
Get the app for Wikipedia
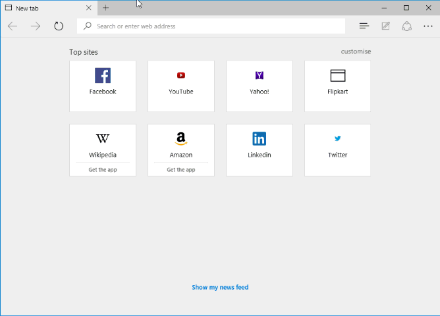pyautogui.click(x=103, y=170)
